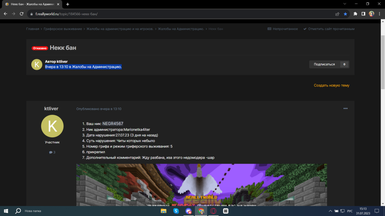
Task: Open clock and date 15:13
Action: coord(363,211)
